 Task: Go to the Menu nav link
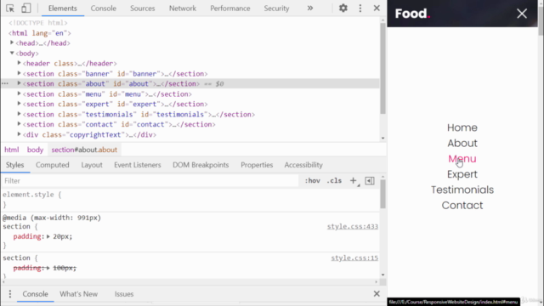click(x=462, y=159)
